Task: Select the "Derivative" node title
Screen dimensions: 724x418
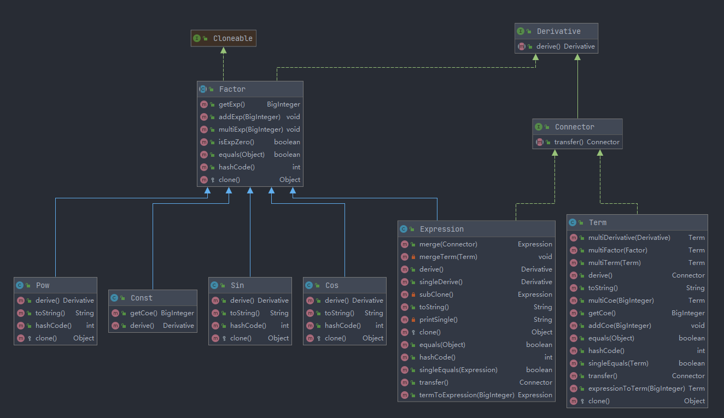Action: tap(559, 31)
